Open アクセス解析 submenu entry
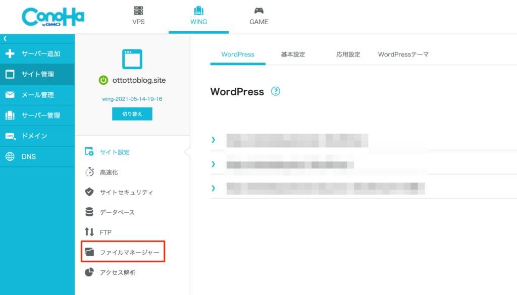 (x=118, y=273)
